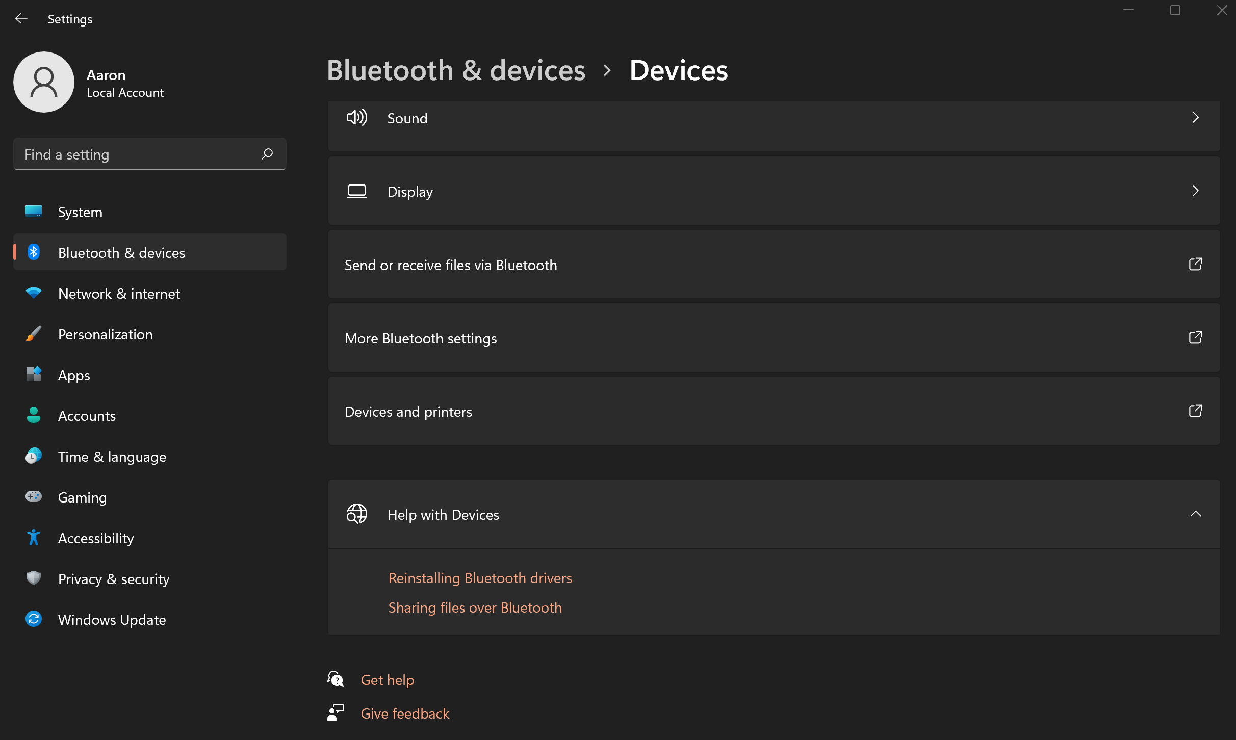This screenshot has height=740, width=1236.
Task: Click the search magnifier icon
Action: coord(267,154)
